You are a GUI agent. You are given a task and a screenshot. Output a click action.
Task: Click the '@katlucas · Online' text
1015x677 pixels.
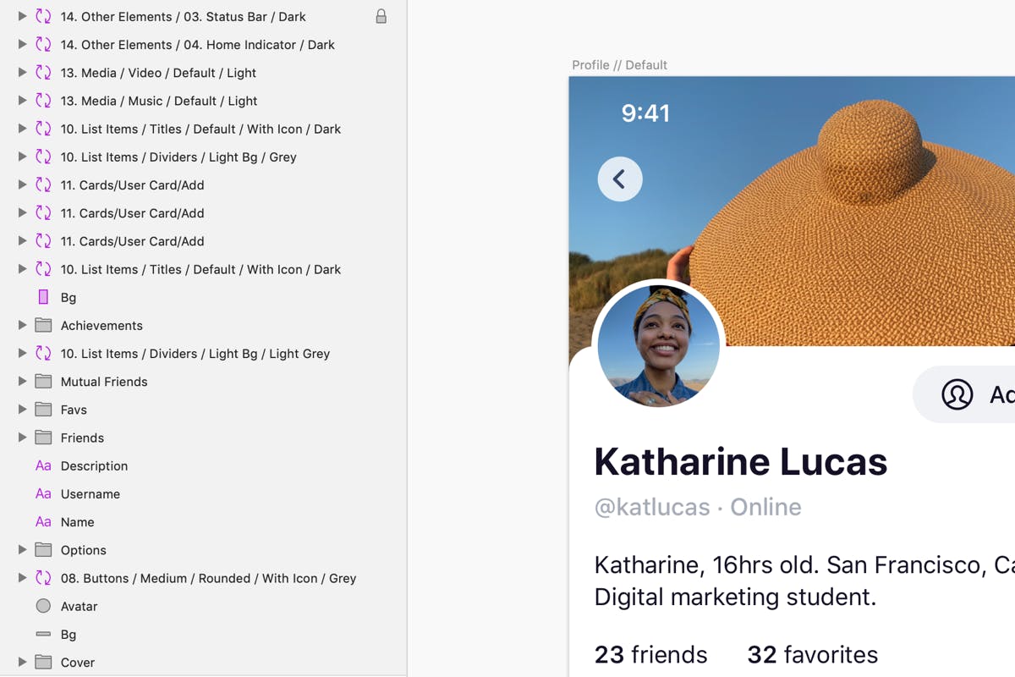point(698,507)
